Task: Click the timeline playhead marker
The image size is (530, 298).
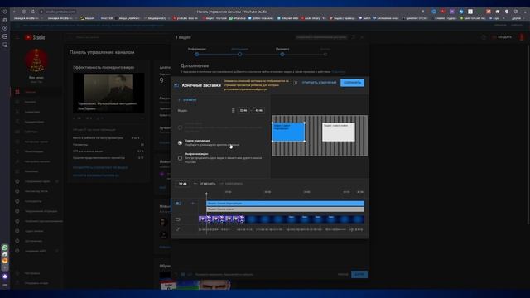Action: [206, 194]
